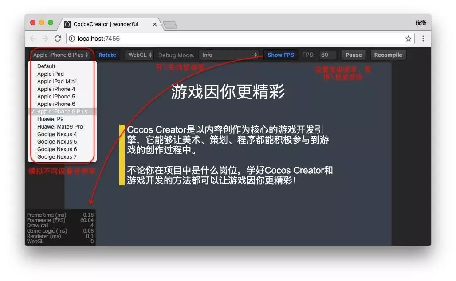Image resolution: width=456 pixels, height=281 pixels.
Task: Pause the game preview
Action: pos(354,55)
